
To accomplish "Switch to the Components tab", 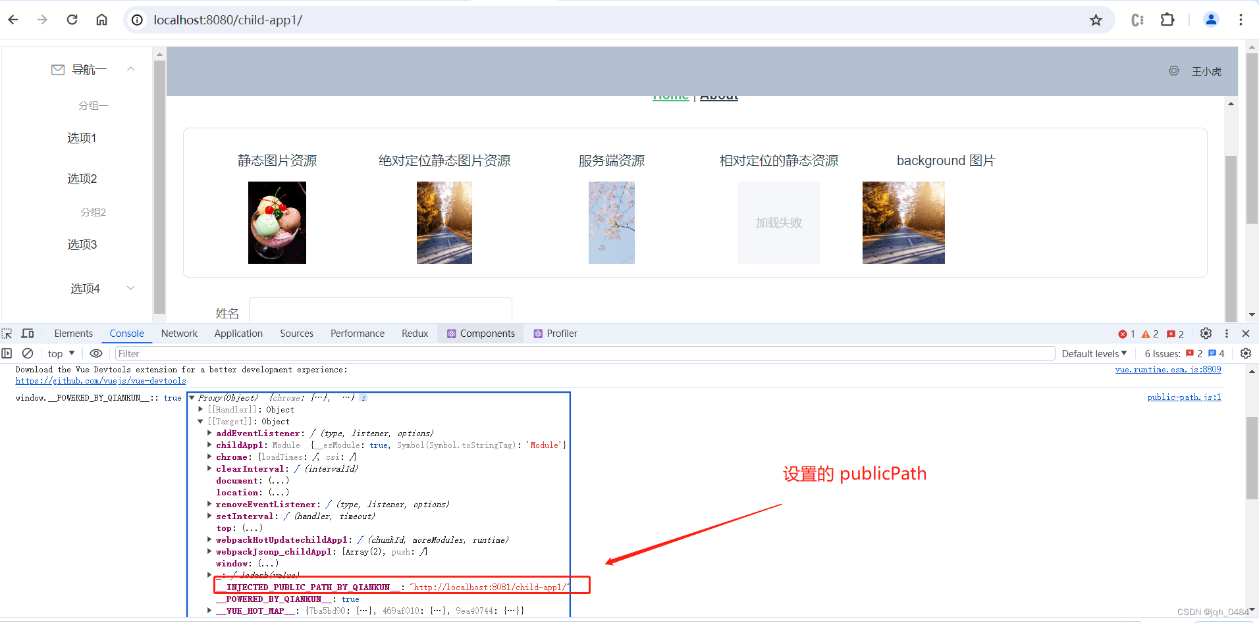I will pyautogui.click(x=487, y=334).
